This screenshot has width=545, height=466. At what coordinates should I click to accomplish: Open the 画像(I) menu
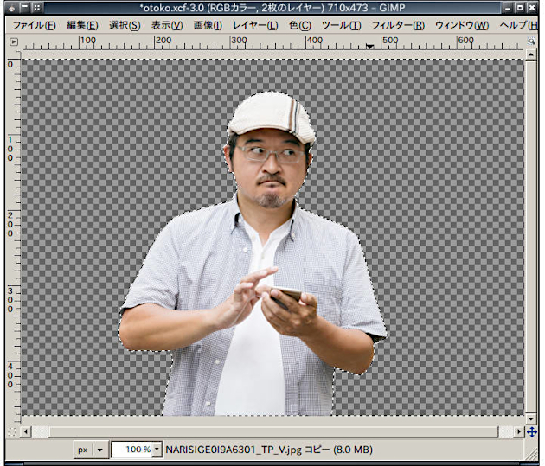tap(208, 25)
